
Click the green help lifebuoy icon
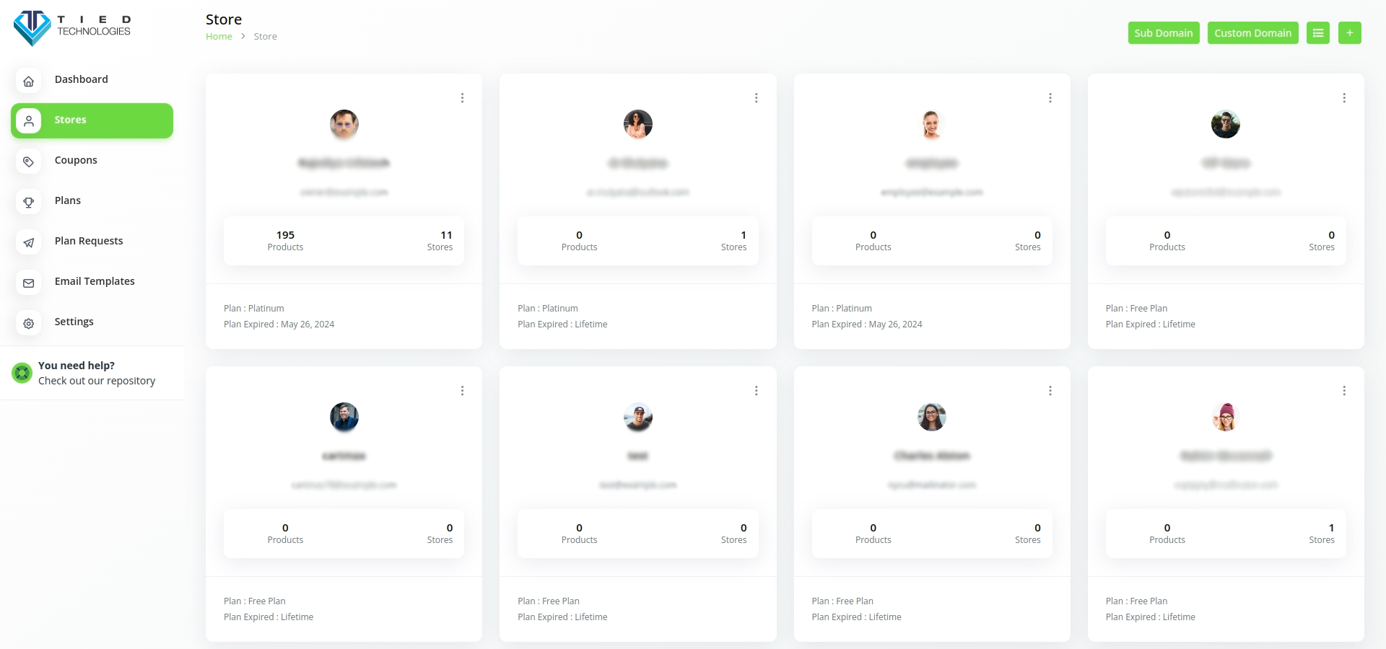(x=22, y=373)
